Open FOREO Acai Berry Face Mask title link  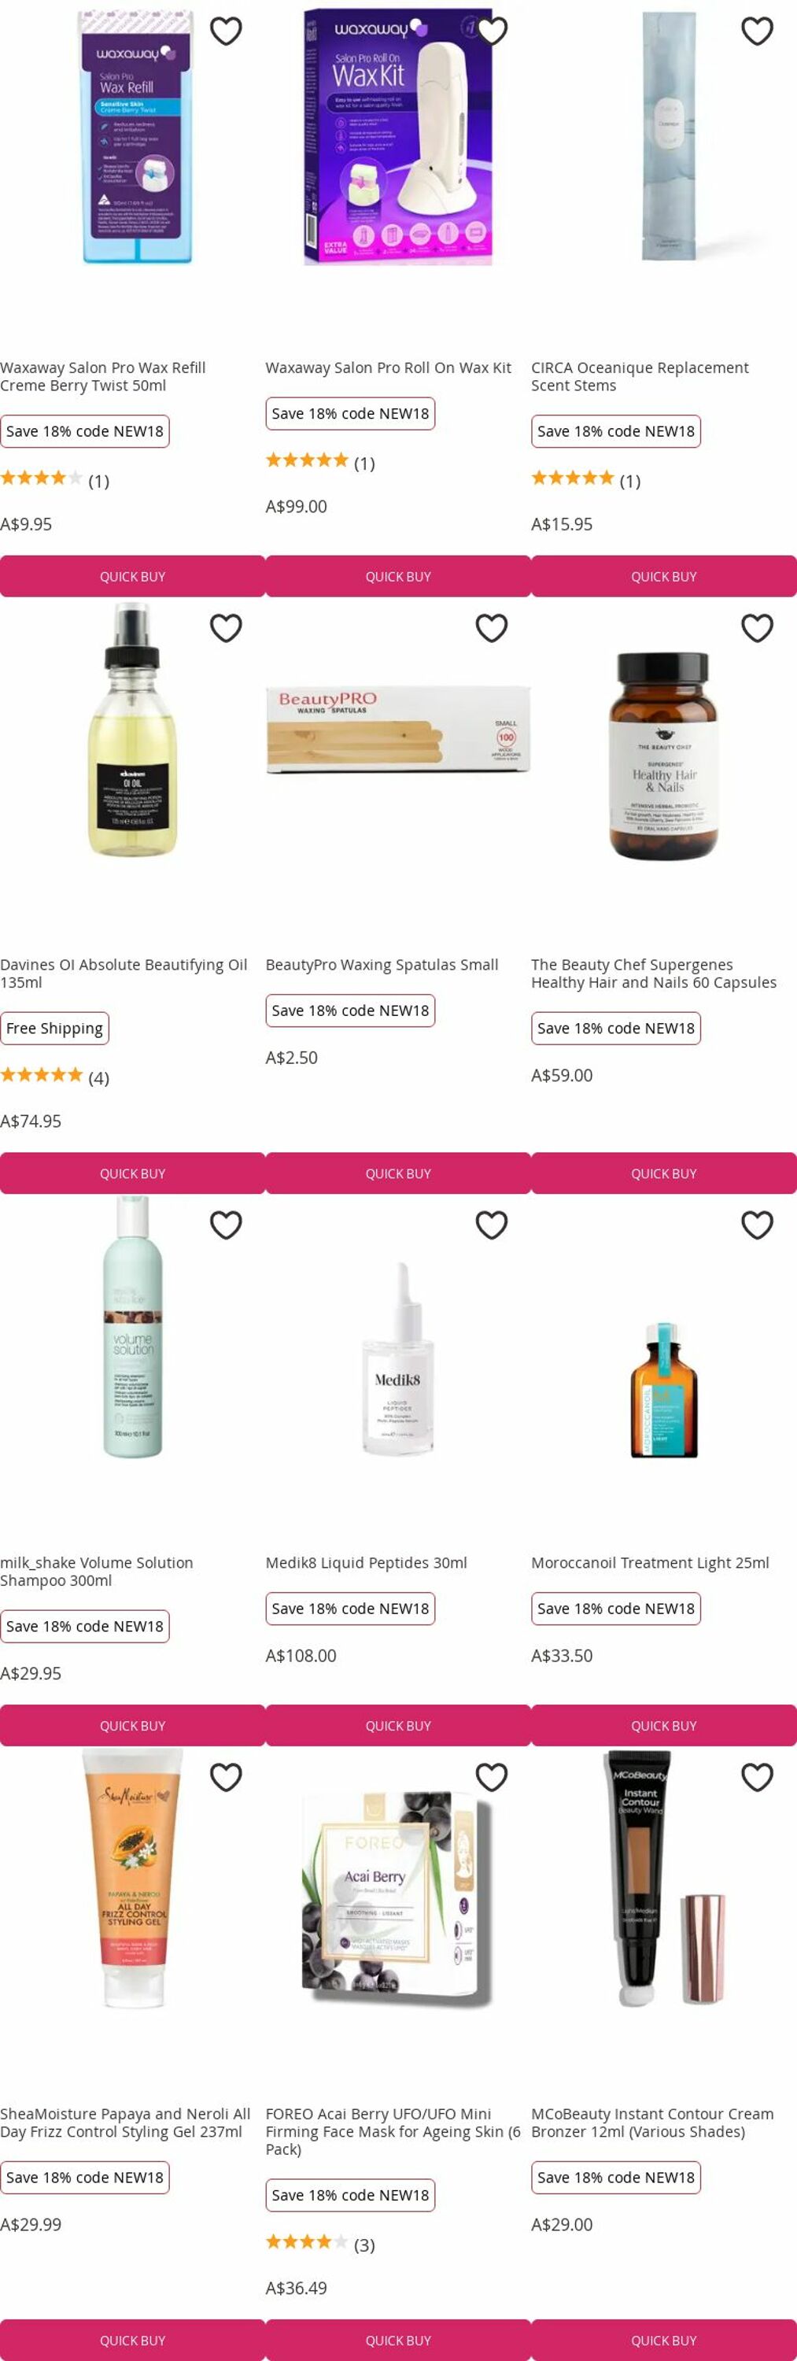click(393, 2131)
